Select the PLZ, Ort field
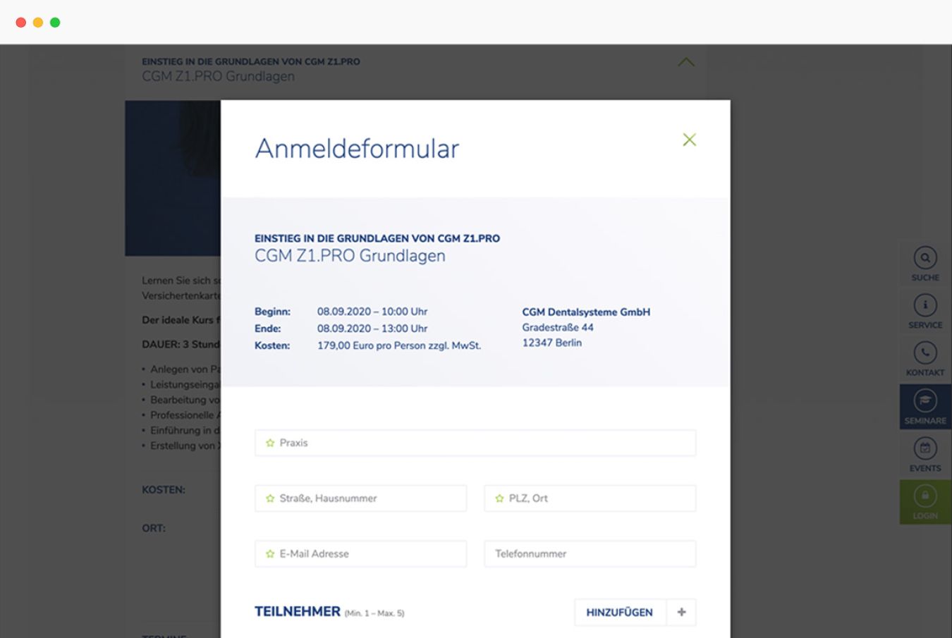The height and width of the screenshot is (638, 952). 590,498
